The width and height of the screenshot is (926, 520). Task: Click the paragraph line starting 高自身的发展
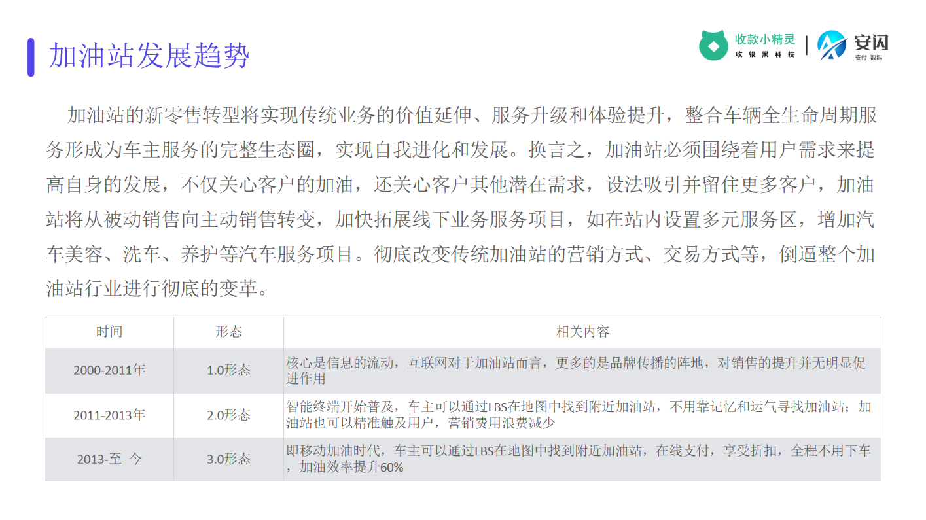click(x=461, y=185)
